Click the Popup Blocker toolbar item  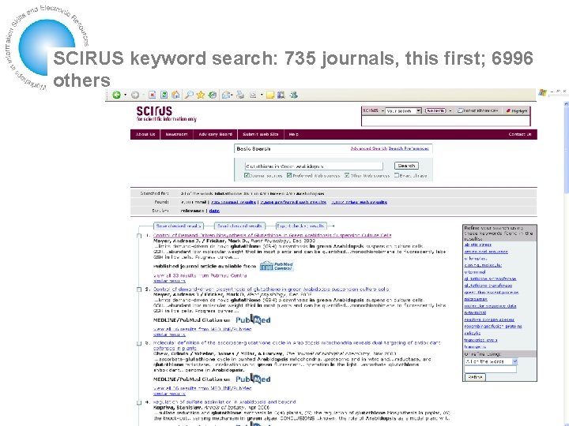(477, 111)
